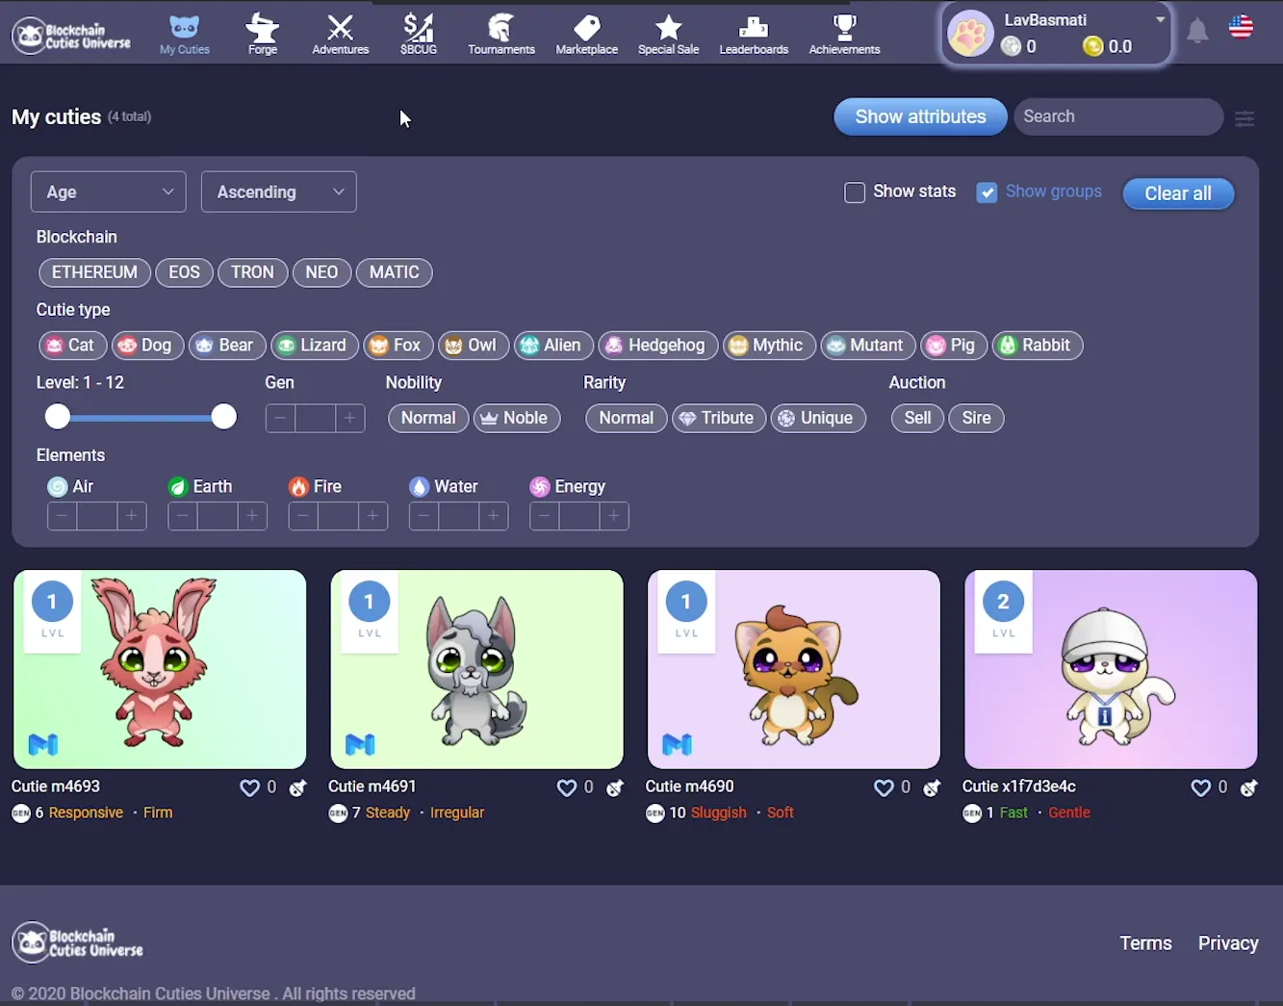The image size is (1283, 1006).
Task: Enable the Show stats checkbox
Action: click(x=855, y=193)
